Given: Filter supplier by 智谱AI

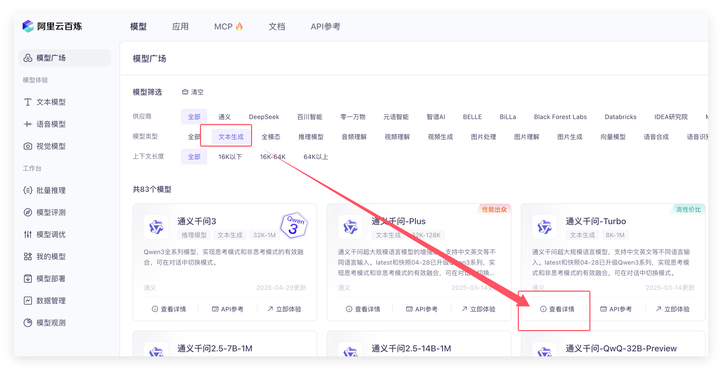Looking at the screenshot, I should [435, 117].
